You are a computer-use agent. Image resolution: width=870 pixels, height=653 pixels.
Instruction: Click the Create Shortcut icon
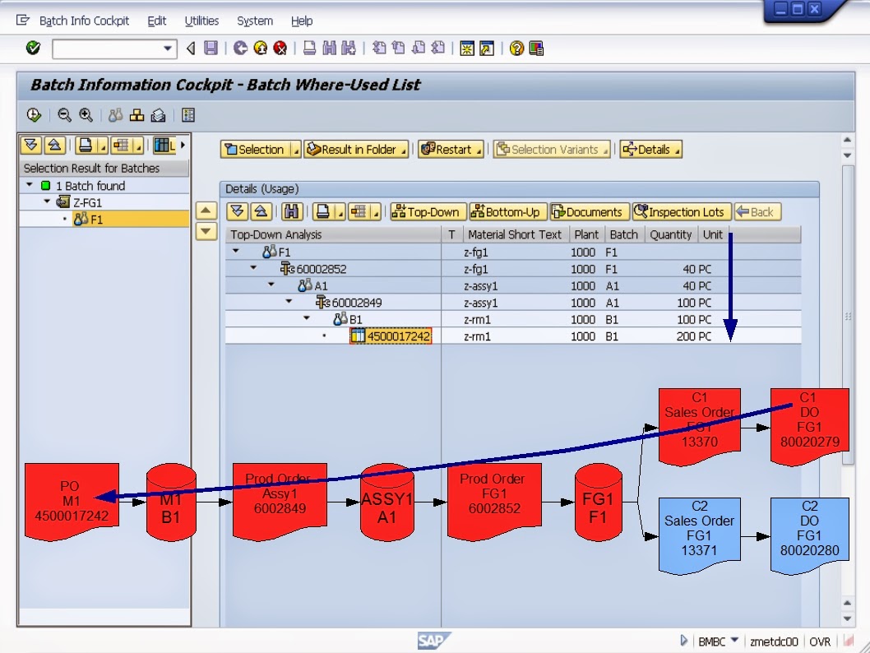(487, 49)
